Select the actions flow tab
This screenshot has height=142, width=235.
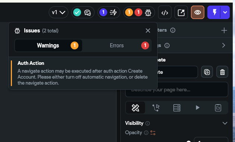[x=156, y=108]
